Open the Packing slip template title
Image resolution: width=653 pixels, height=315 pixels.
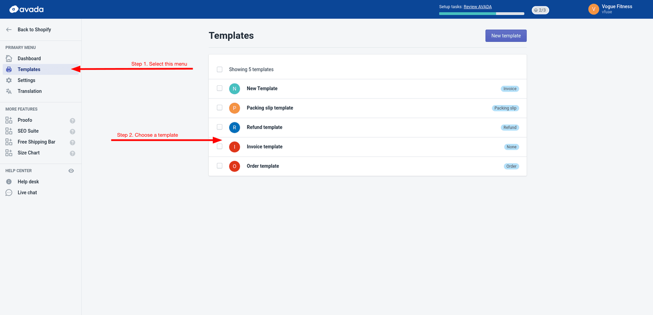coord(270,108)
